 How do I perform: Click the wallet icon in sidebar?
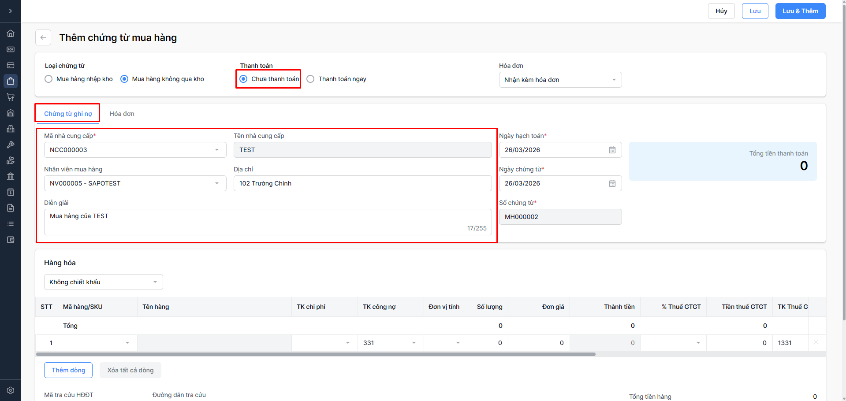(x=11, y=240)
